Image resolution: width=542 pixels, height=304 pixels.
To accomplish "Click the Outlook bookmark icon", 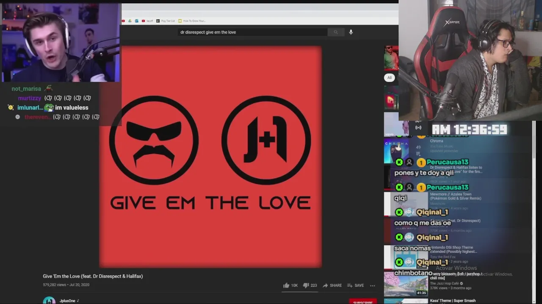I will pyautogui.click(x=136, y=21).
